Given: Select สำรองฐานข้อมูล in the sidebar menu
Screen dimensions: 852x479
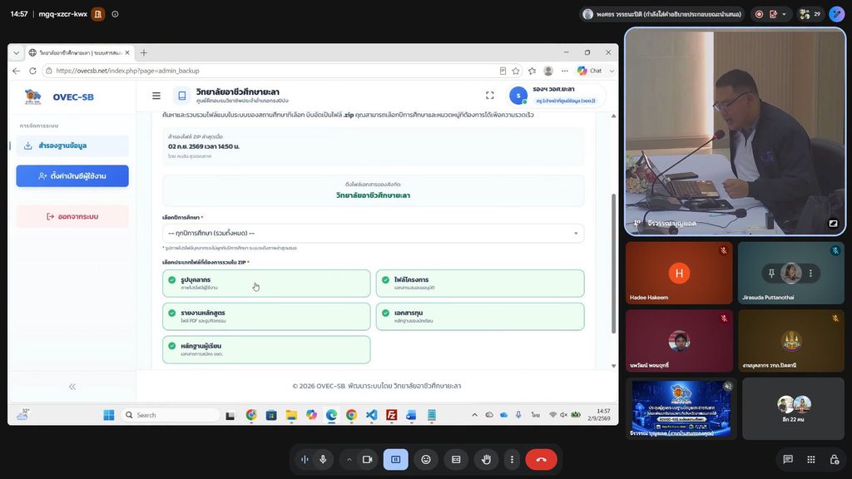Looking at the screenshot, I should click(x=72, y=146).
